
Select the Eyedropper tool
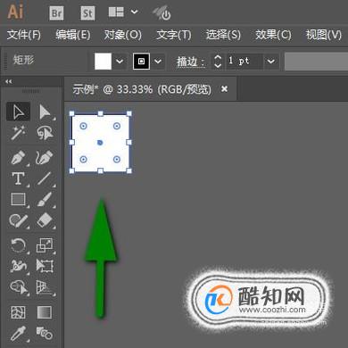(x=19, y=334)
